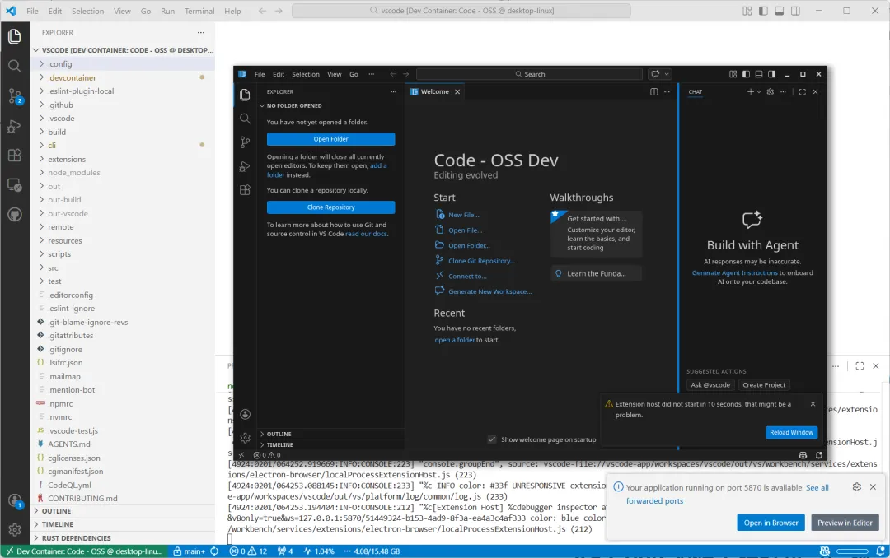Open Selection menu in Code - OSS Dev window
890x558 pixels.
[306, 74]
